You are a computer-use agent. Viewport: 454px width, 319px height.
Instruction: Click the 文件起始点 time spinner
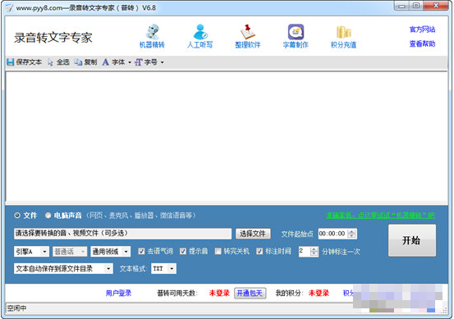[x=351, y=234]
